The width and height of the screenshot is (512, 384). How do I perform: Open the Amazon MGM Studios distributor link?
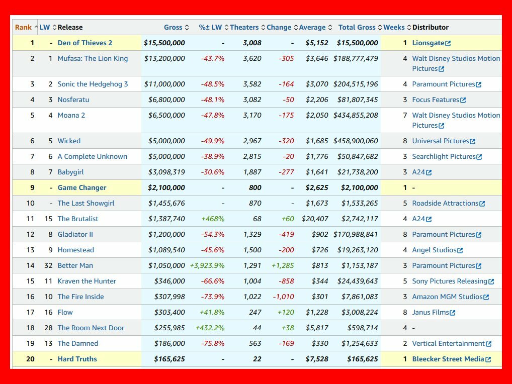[x=447, y=297]
